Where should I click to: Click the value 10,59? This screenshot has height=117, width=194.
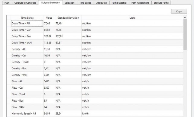tap(47, 55)
